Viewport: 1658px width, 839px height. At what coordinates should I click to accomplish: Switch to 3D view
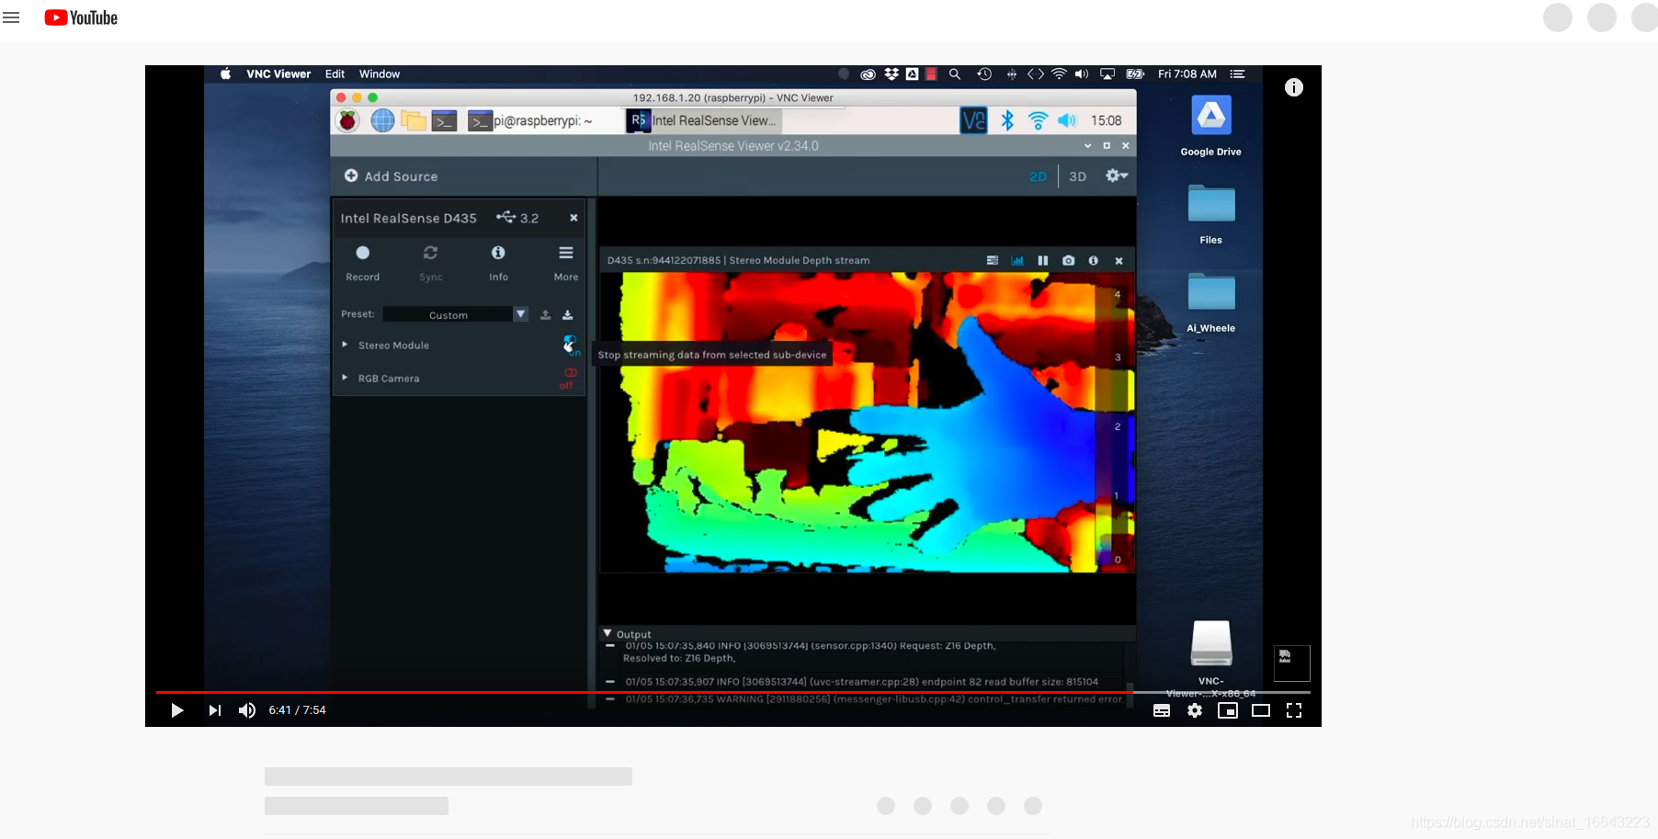click(1077, 176)
